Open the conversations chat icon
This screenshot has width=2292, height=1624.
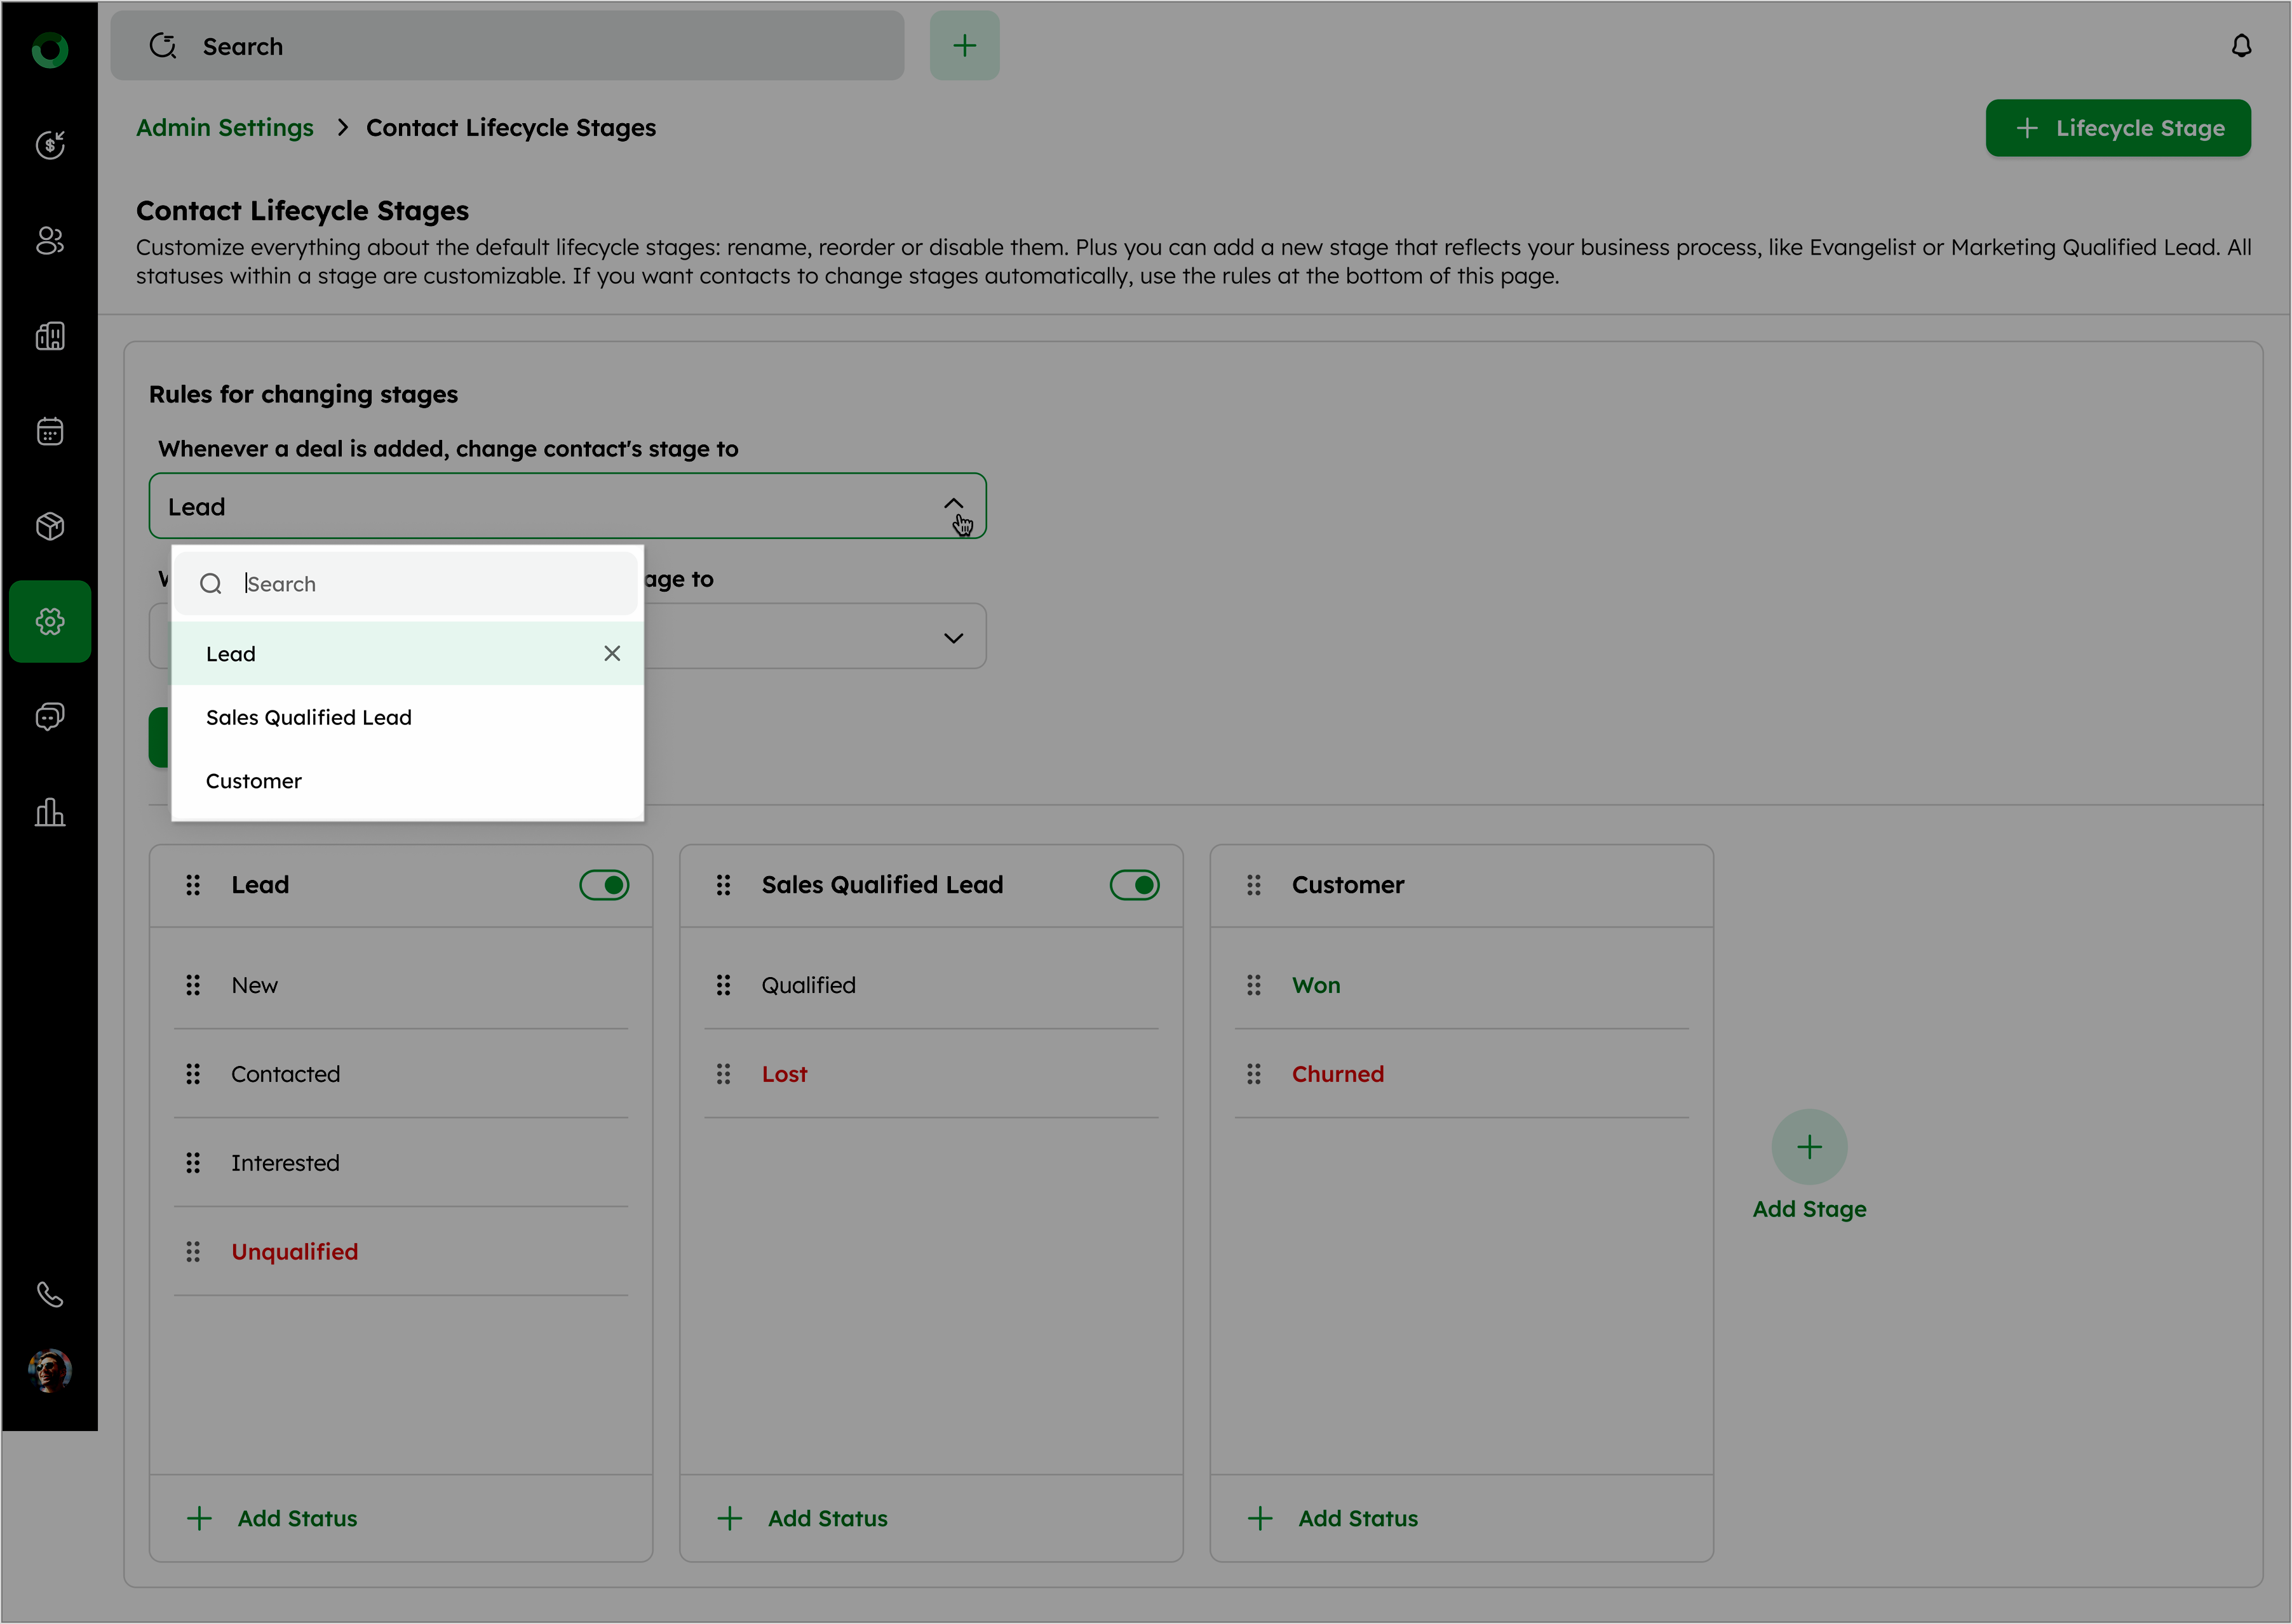coord(50,716)
